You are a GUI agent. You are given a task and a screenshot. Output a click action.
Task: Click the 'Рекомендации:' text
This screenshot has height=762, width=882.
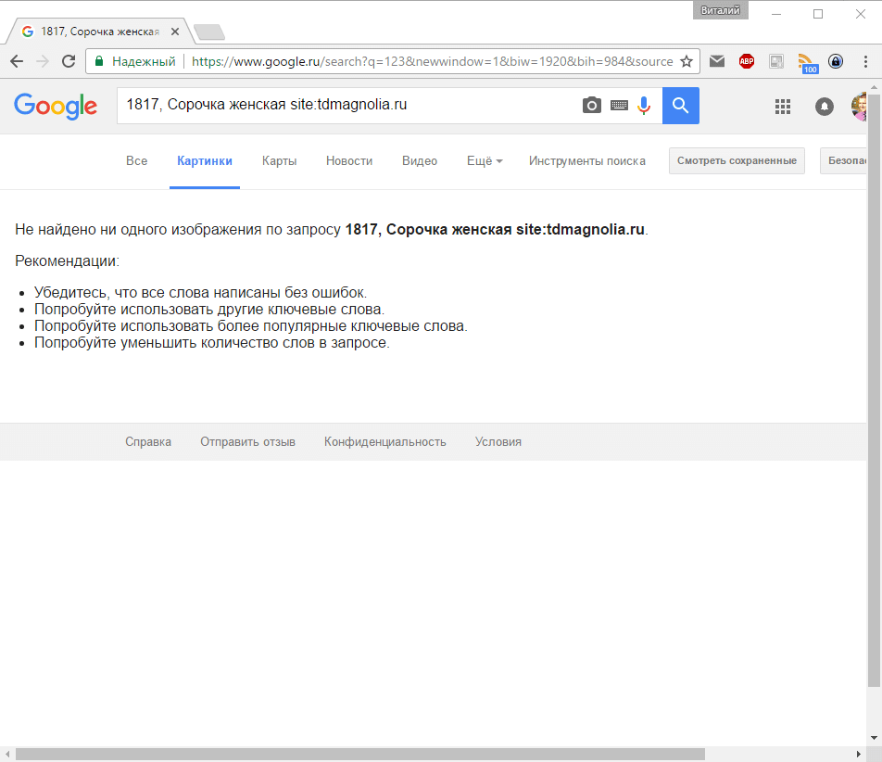point(67,261)
